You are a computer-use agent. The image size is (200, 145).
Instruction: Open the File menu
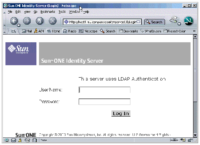[x=10, y=12]
